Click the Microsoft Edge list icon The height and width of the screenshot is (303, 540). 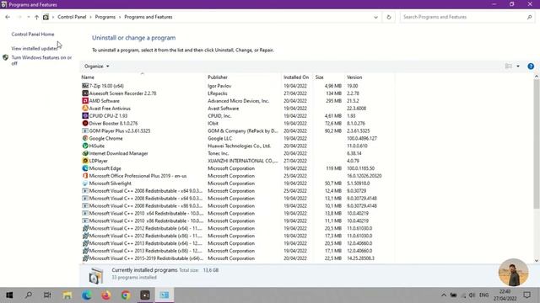tap(85, 168)
